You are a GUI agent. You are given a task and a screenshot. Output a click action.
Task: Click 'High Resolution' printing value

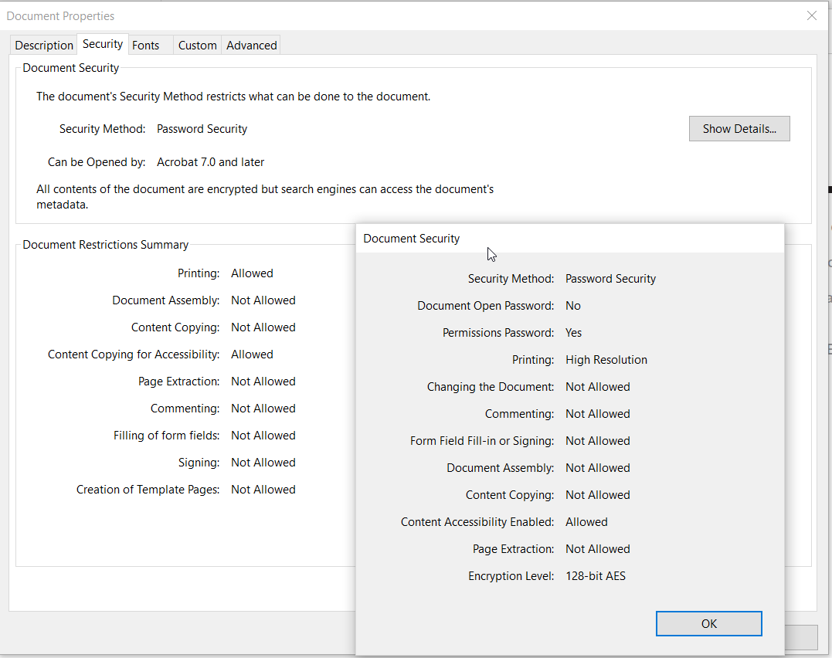click(x=606, y=360)
